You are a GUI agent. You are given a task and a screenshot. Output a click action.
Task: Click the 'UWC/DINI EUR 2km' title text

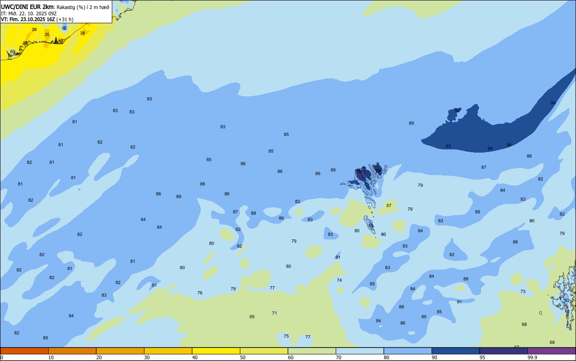pyautogui.click(x=28, y=7)
